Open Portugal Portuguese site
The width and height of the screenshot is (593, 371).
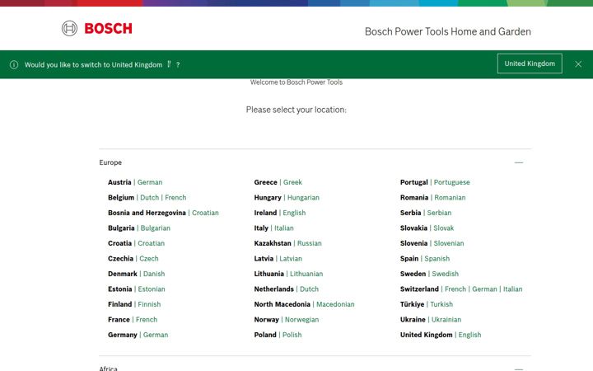452,182
